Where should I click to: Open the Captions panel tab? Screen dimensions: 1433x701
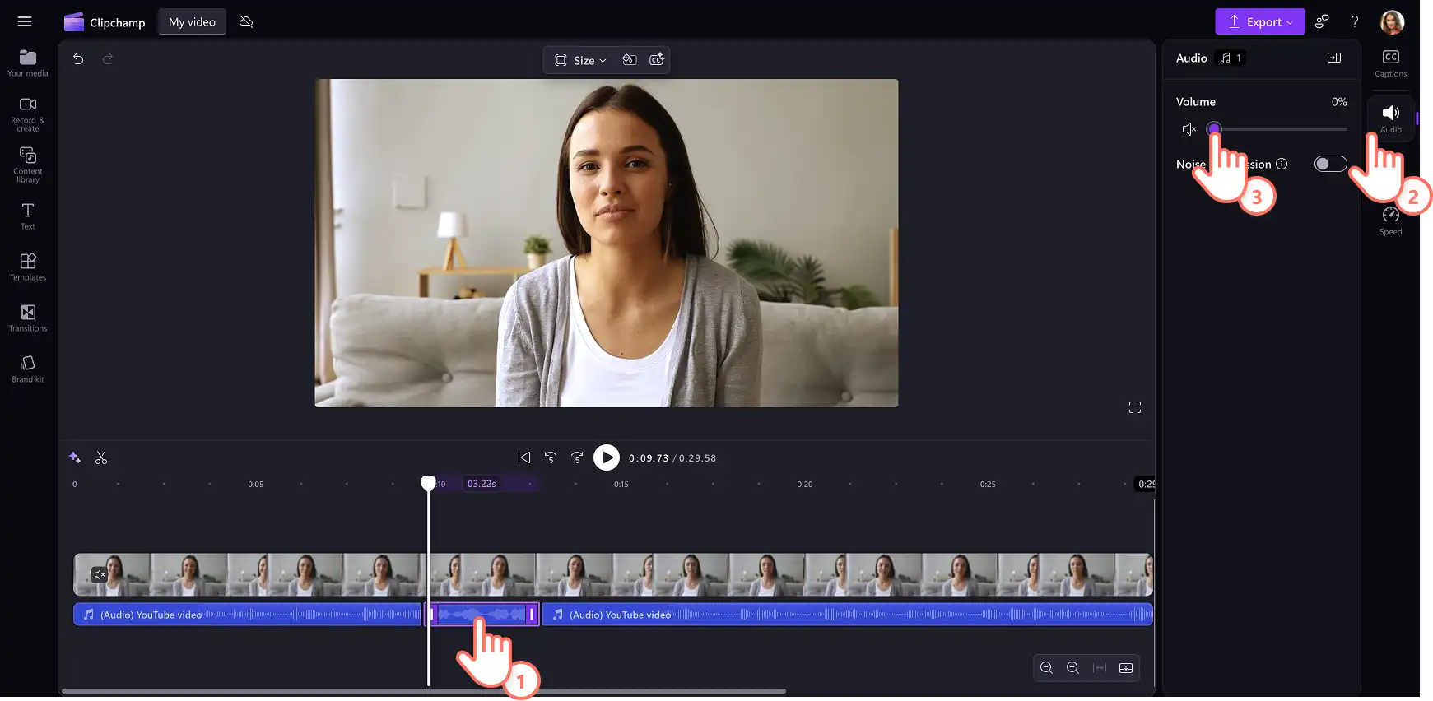click(x=1390, y=63)
